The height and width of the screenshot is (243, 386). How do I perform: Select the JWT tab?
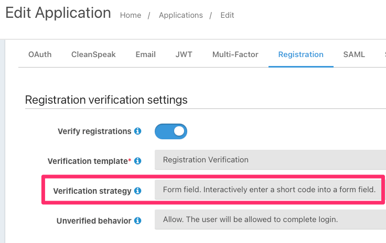tap(184, 54)
